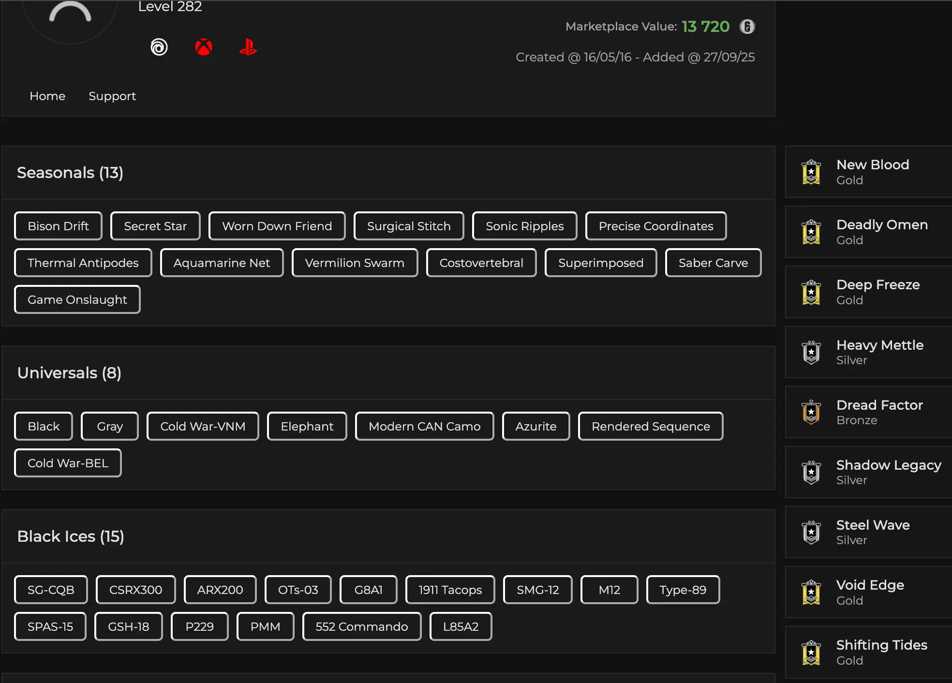Click the Marketplace Value 13 720 amount
This screenshot has height=683, width=952.
pyautogui.click(x=705, y=27)
